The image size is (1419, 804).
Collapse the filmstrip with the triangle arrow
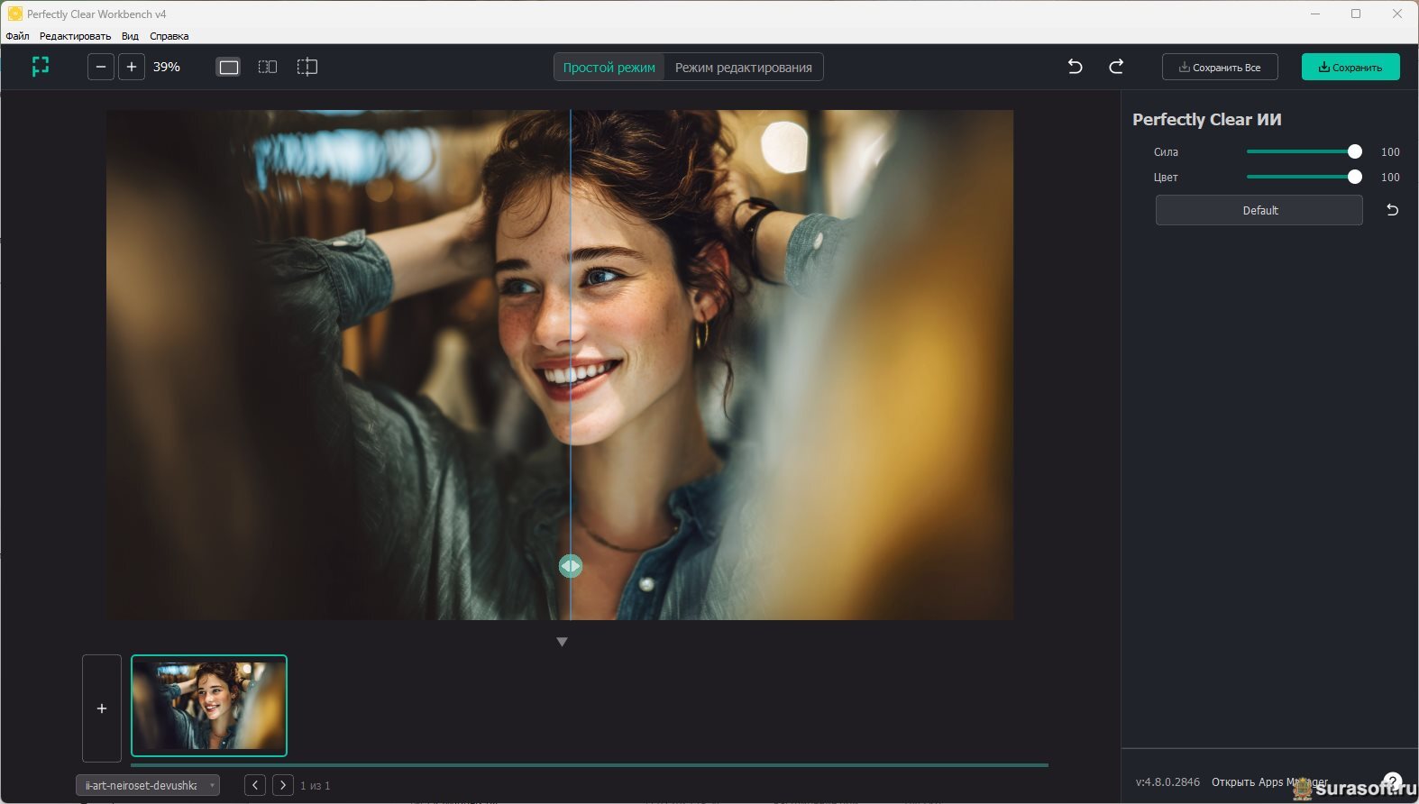click(x=562, y=642)
